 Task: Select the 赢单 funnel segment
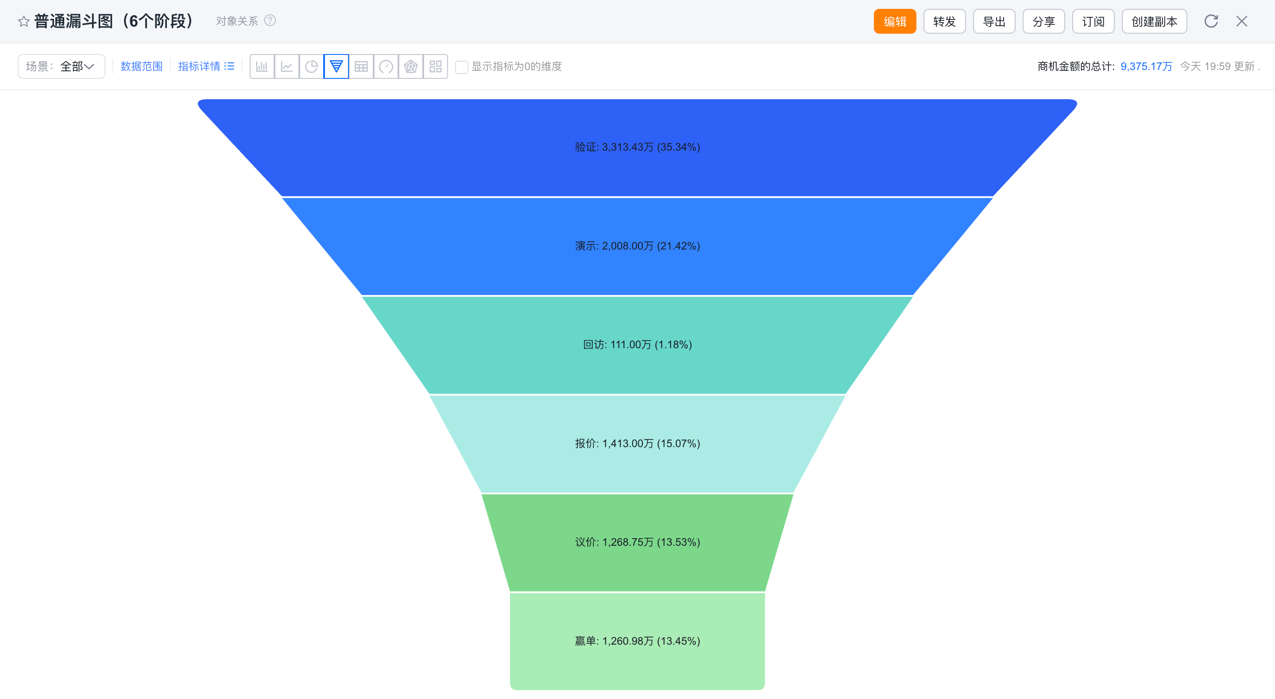click(637, 641)
